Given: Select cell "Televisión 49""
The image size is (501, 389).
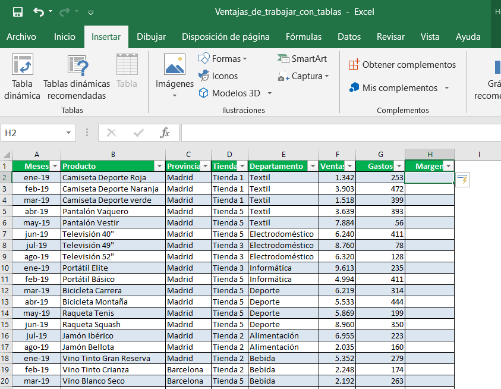Looking at the screenshot, I should pyautogui.click(x=113, y=246).
